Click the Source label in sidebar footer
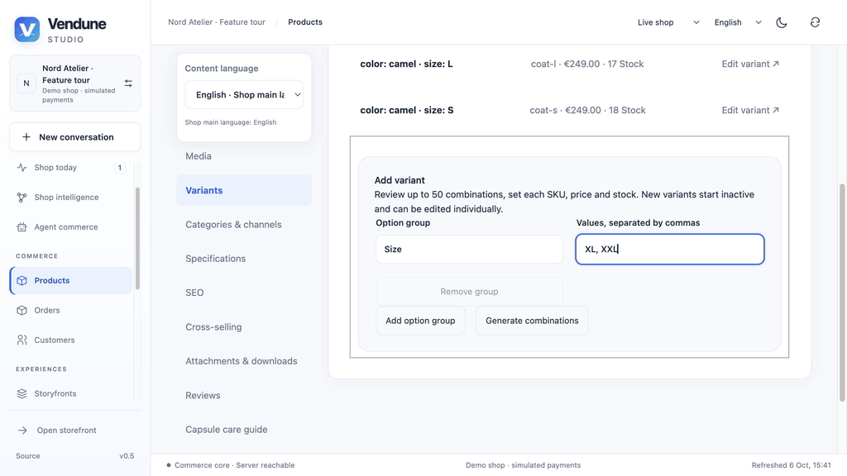Image resolution: width=847 pixels, height=476 pixels. pos(28,456)
